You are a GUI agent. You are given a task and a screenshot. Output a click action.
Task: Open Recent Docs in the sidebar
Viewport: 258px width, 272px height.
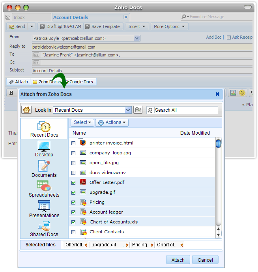tap(44, 129)
